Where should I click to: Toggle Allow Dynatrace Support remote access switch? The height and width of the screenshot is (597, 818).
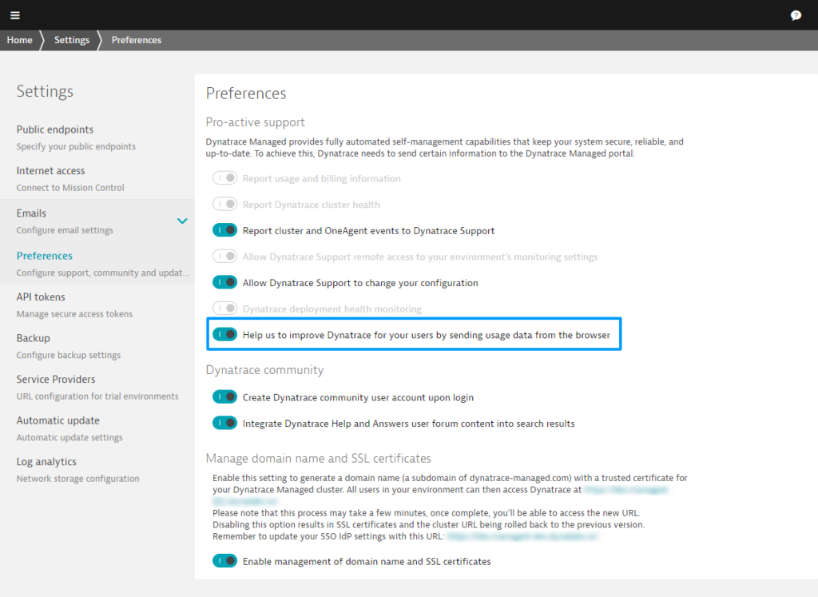(x=224, y=257)
